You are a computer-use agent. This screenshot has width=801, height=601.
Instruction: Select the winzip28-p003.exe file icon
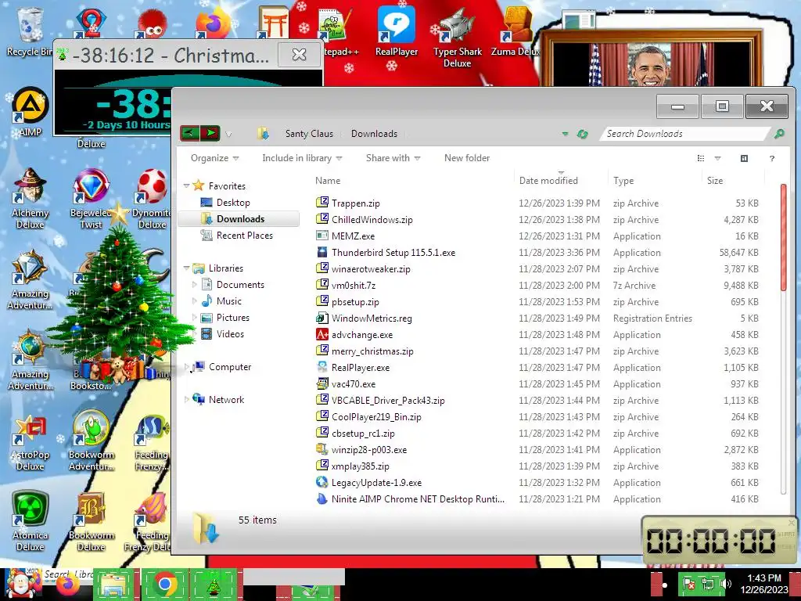[321, 449]
